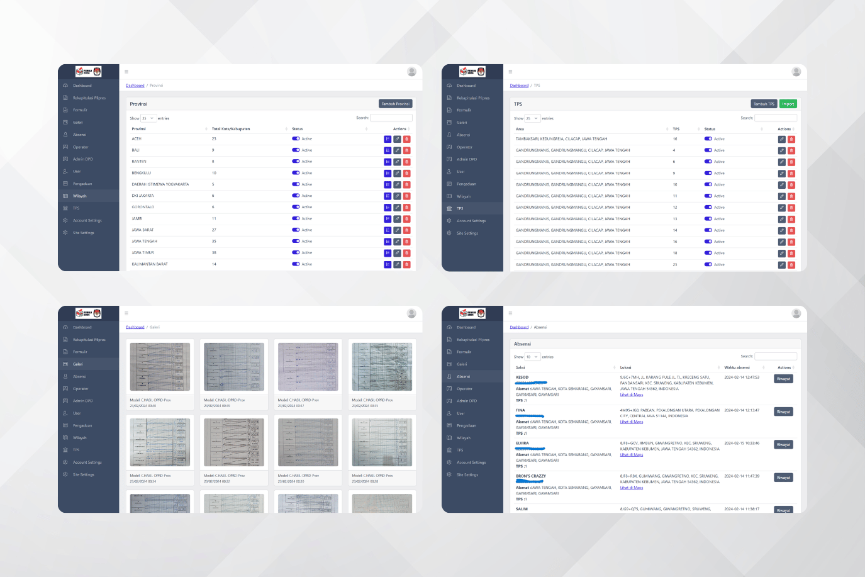Click the Pemilu logo in Provinsi window sidebar
The height and width of the screenshot is (577, 865).
pyautogui.click(x=88, y=72)
